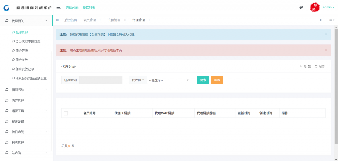Open the admin user dropdown
338x161 pixels.
pyautogui.click(x=329, y=7)
